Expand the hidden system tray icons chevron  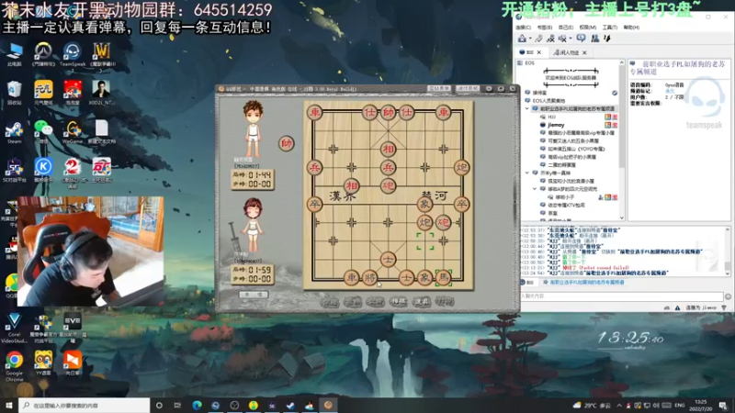point(618,406)
